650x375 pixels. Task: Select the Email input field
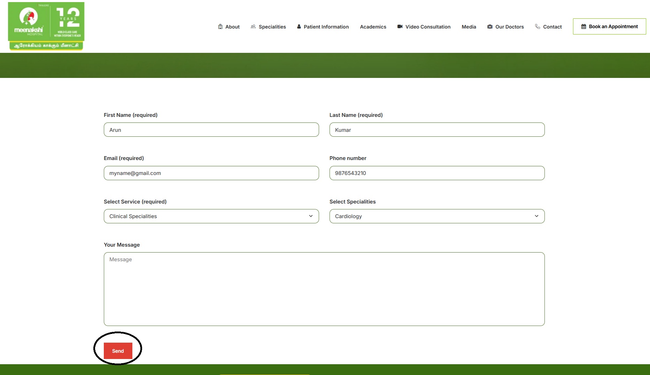[x=211, y=173]
